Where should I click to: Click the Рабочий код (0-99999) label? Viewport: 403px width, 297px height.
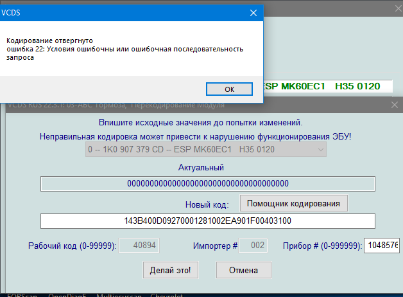click(x=73, y=246)
